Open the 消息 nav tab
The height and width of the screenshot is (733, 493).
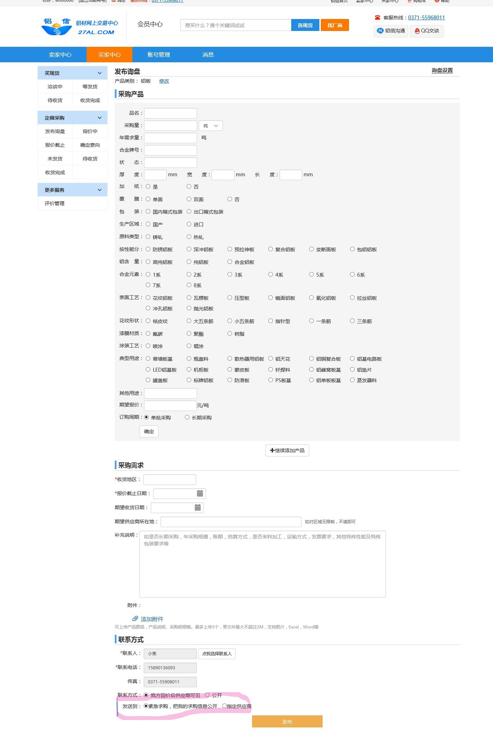tap(208, 55)
